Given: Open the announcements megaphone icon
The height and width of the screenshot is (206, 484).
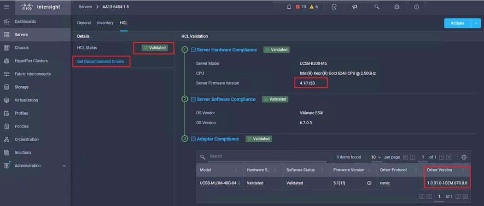Looking at the screenshot, I should 355,7.
